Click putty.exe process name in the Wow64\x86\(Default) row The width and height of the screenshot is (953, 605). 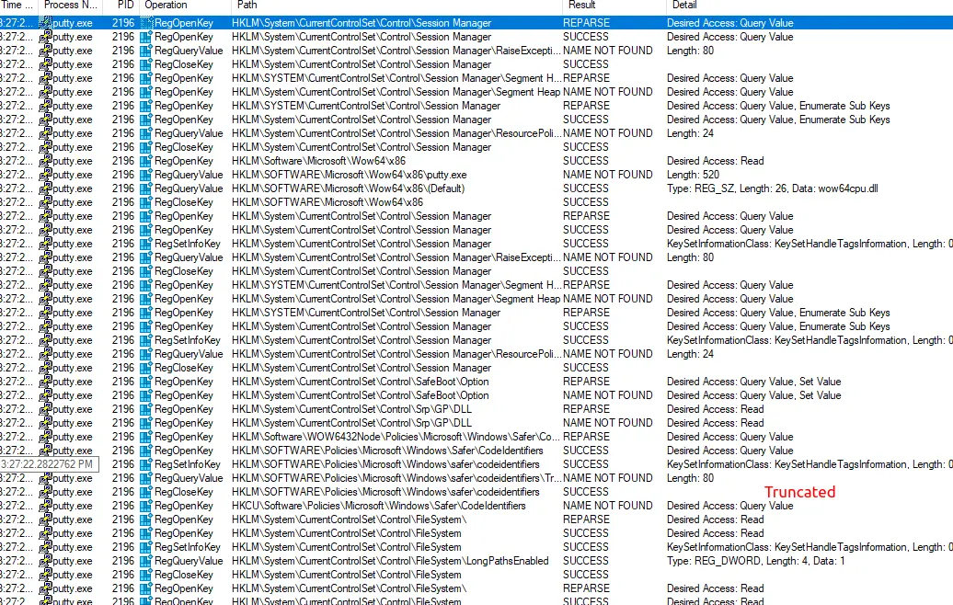73,188
